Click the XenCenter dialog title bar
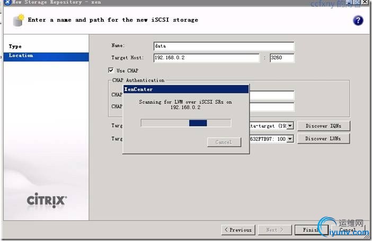Image resolution: width=372 pixels, height=241 pixels. [186, 89]
